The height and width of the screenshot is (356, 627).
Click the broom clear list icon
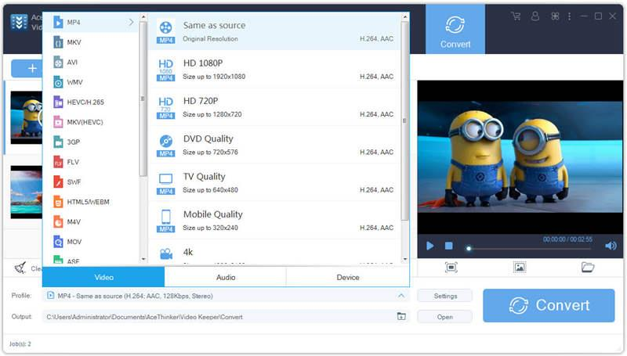click(x=20, y=268)
